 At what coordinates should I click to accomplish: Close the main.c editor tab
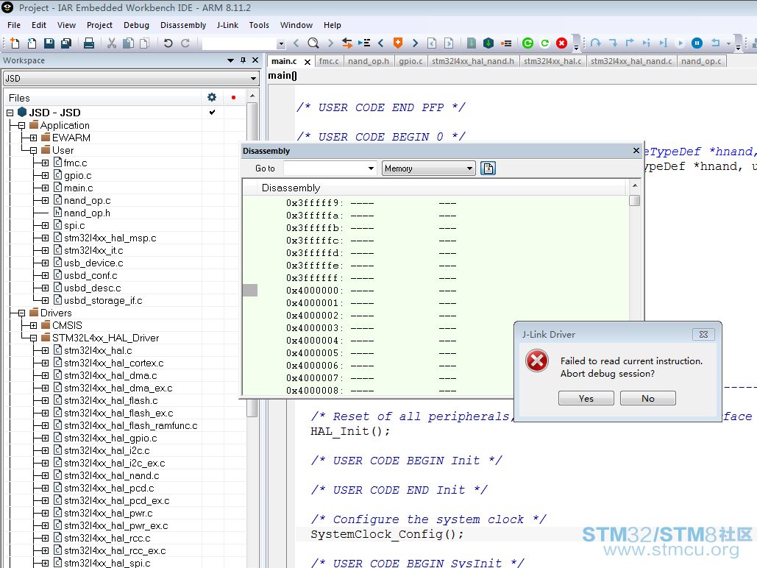coord(307,62)
